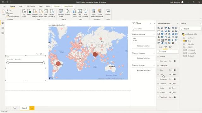Click the Format painter button
Viewport: 202px width, 113px height.
click(x=13, y=16)
